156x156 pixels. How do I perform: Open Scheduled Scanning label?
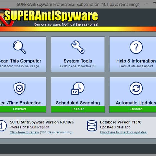(78, 103)
